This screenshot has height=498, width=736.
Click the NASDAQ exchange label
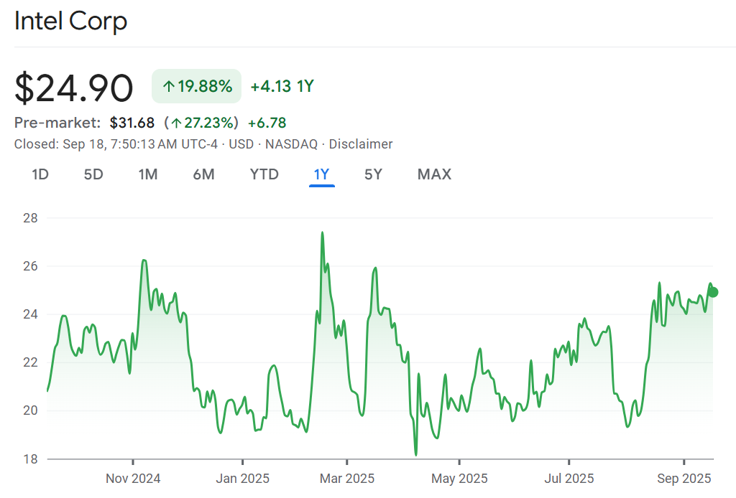pos(292,144)
